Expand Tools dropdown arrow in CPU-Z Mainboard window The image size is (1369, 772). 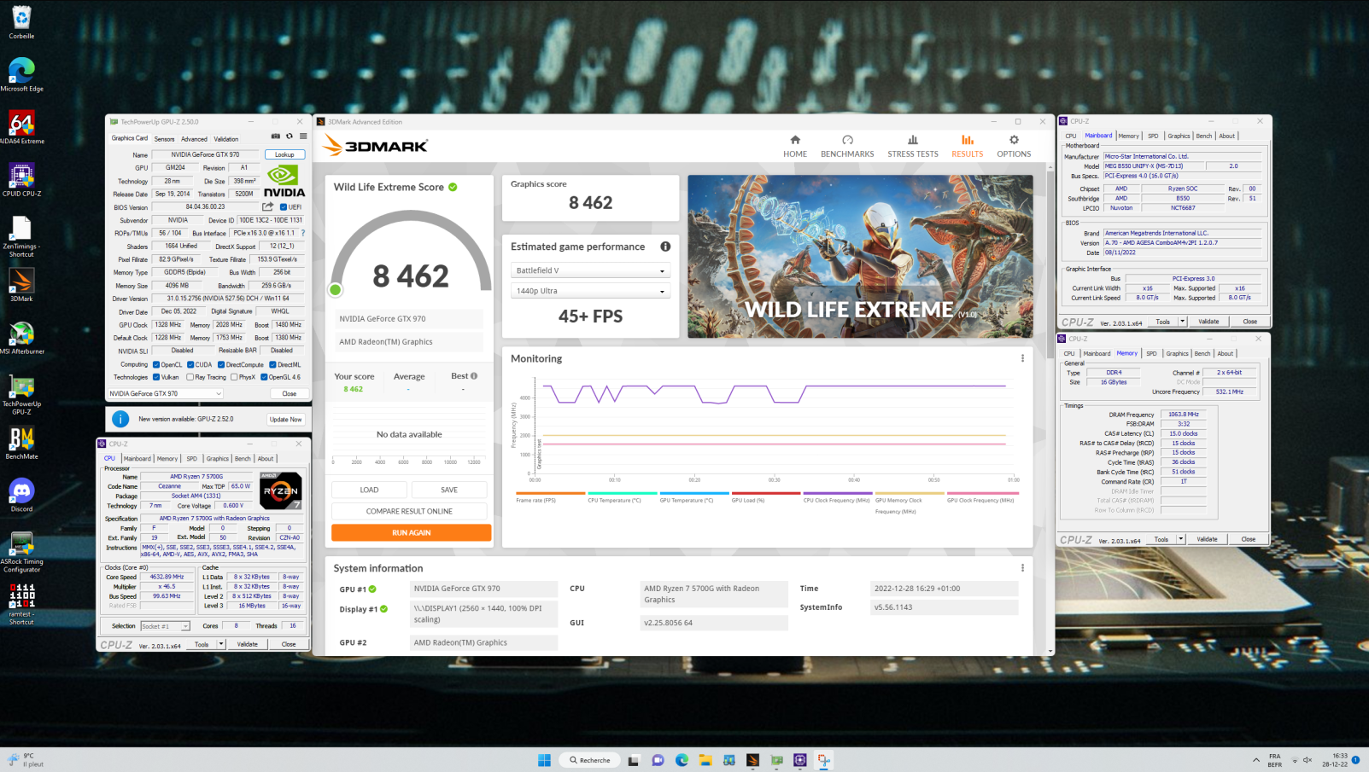[x=1183, y=322]
